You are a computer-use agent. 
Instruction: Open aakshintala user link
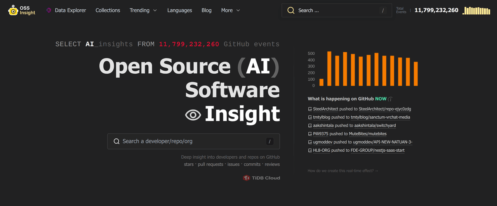pos(323,126)
